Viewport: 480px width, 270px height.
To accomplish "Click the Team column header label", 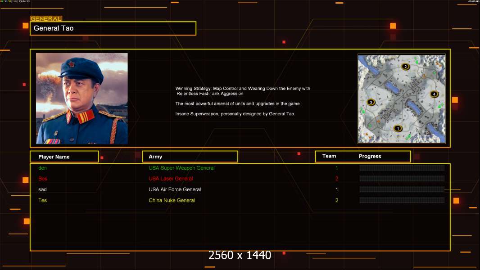I will 329,156.
